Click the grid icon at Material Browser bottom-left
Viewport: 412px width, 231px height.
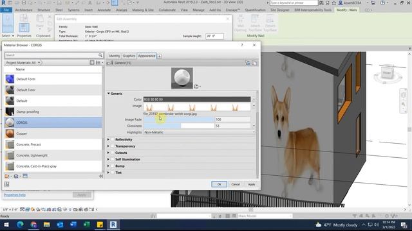[x=6, y=184]
